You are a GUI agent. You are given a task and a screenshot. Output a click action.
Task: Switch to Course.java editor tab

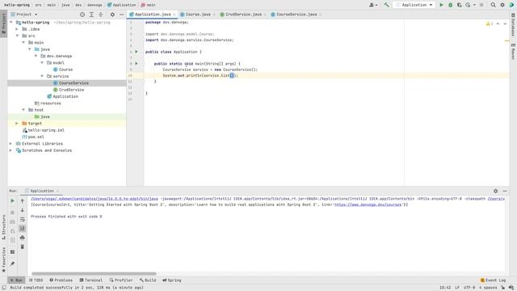tap(198, 15)
